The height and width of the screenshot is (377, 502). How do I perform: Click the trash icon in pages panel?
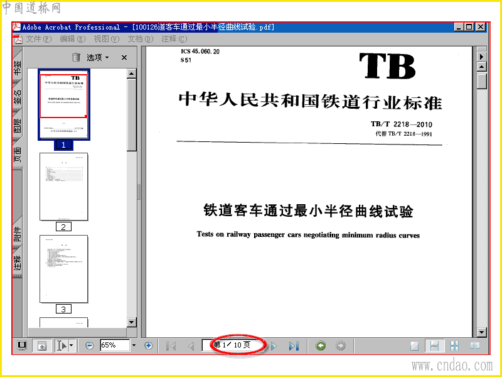pos(76,57)
